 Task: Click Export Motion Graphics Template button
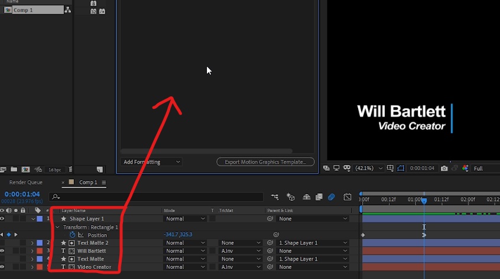(x=265, y=161)
